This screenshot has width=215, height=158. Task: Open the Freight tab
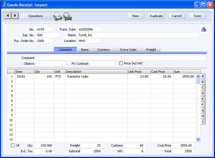(151, 50)
